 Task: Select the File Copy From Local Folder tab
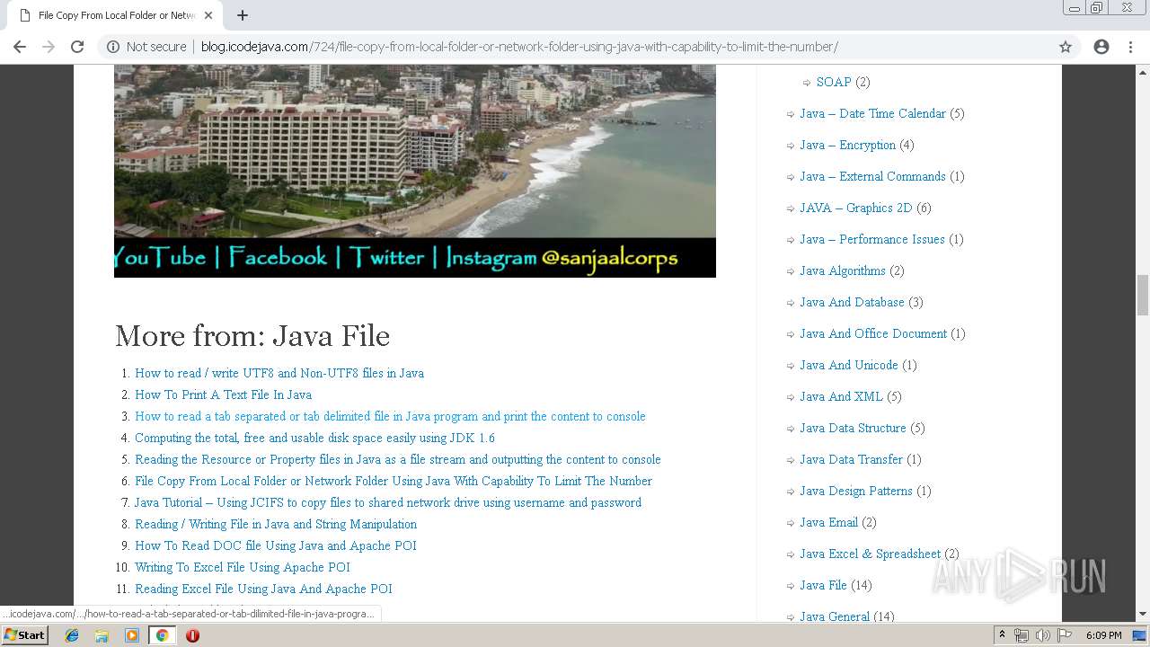pyautogui.click(x=114, y=15)
